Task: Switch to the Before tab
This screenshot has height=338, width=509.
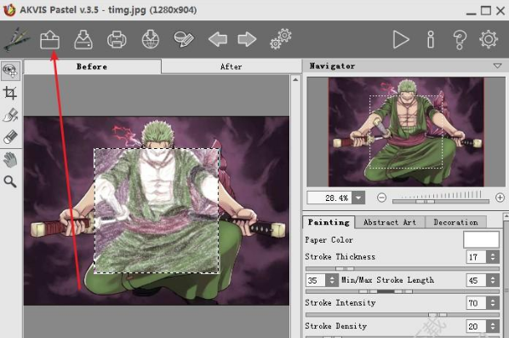Action: [92, 67]
